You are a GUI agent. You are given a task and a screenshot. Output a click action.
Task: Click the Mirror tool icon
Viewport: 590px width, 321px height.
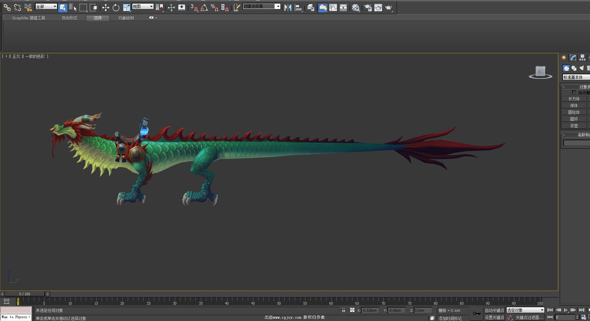tap(288, 7)
